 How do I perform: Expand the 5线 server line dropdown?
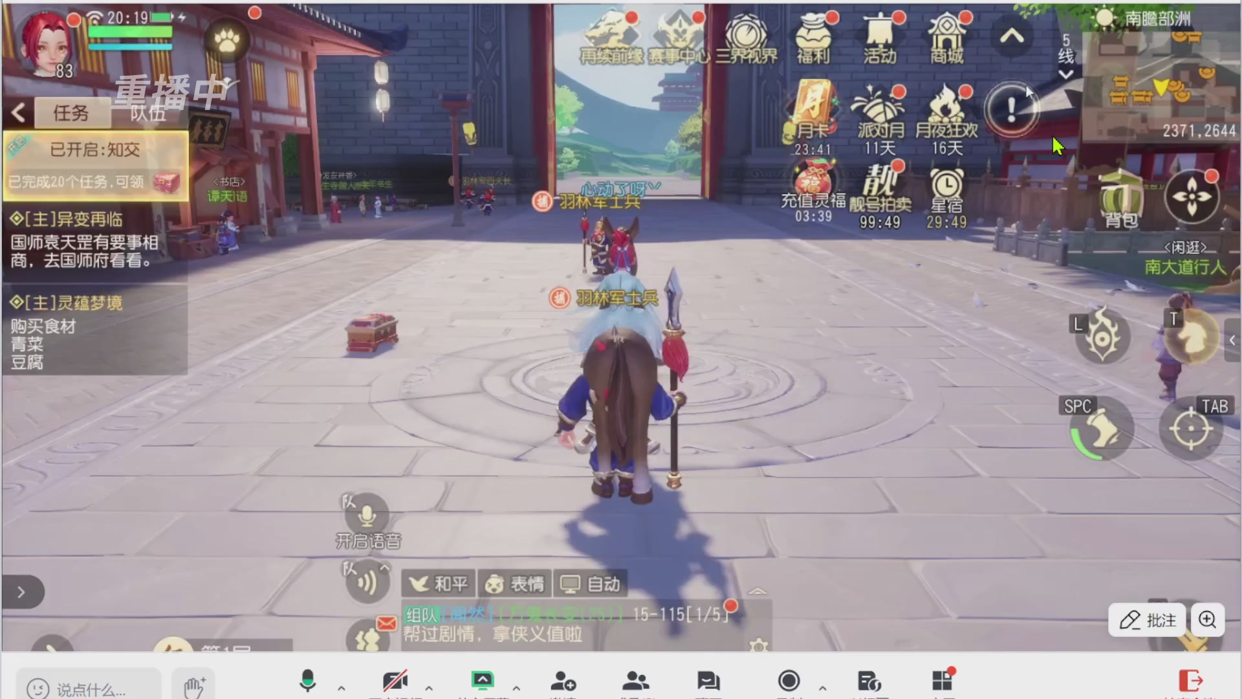1065,57
